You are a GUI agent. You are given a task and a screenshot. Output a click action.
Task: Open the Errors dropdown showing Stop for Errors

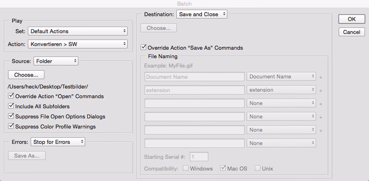point(58,142)
